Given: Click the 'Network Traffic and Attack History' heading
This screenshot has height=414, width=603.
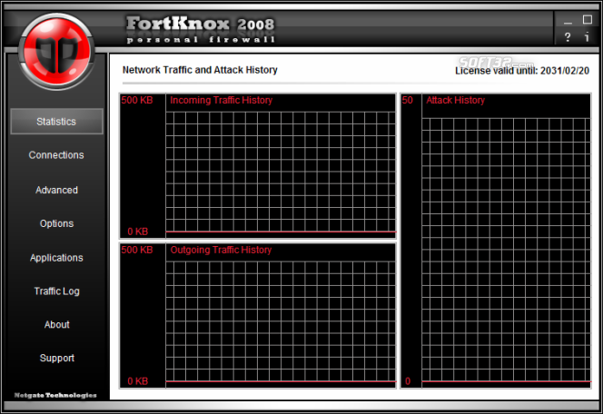Looking at the screenshot, I should pyautogui.click(x=200, y=70).
